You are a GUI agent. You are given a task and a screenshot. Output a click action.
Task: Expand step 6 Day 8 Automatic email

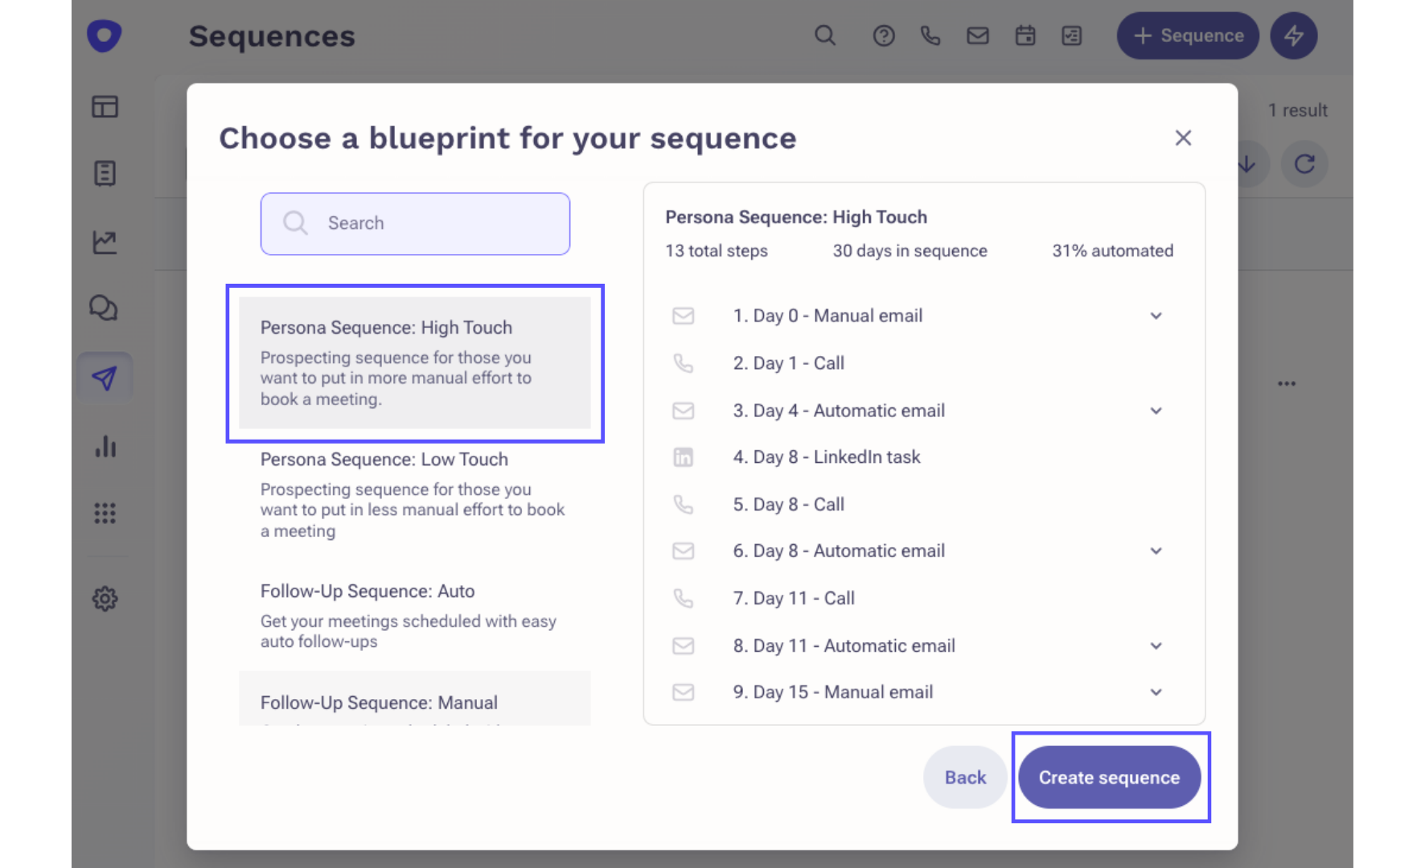point(1156,551)
